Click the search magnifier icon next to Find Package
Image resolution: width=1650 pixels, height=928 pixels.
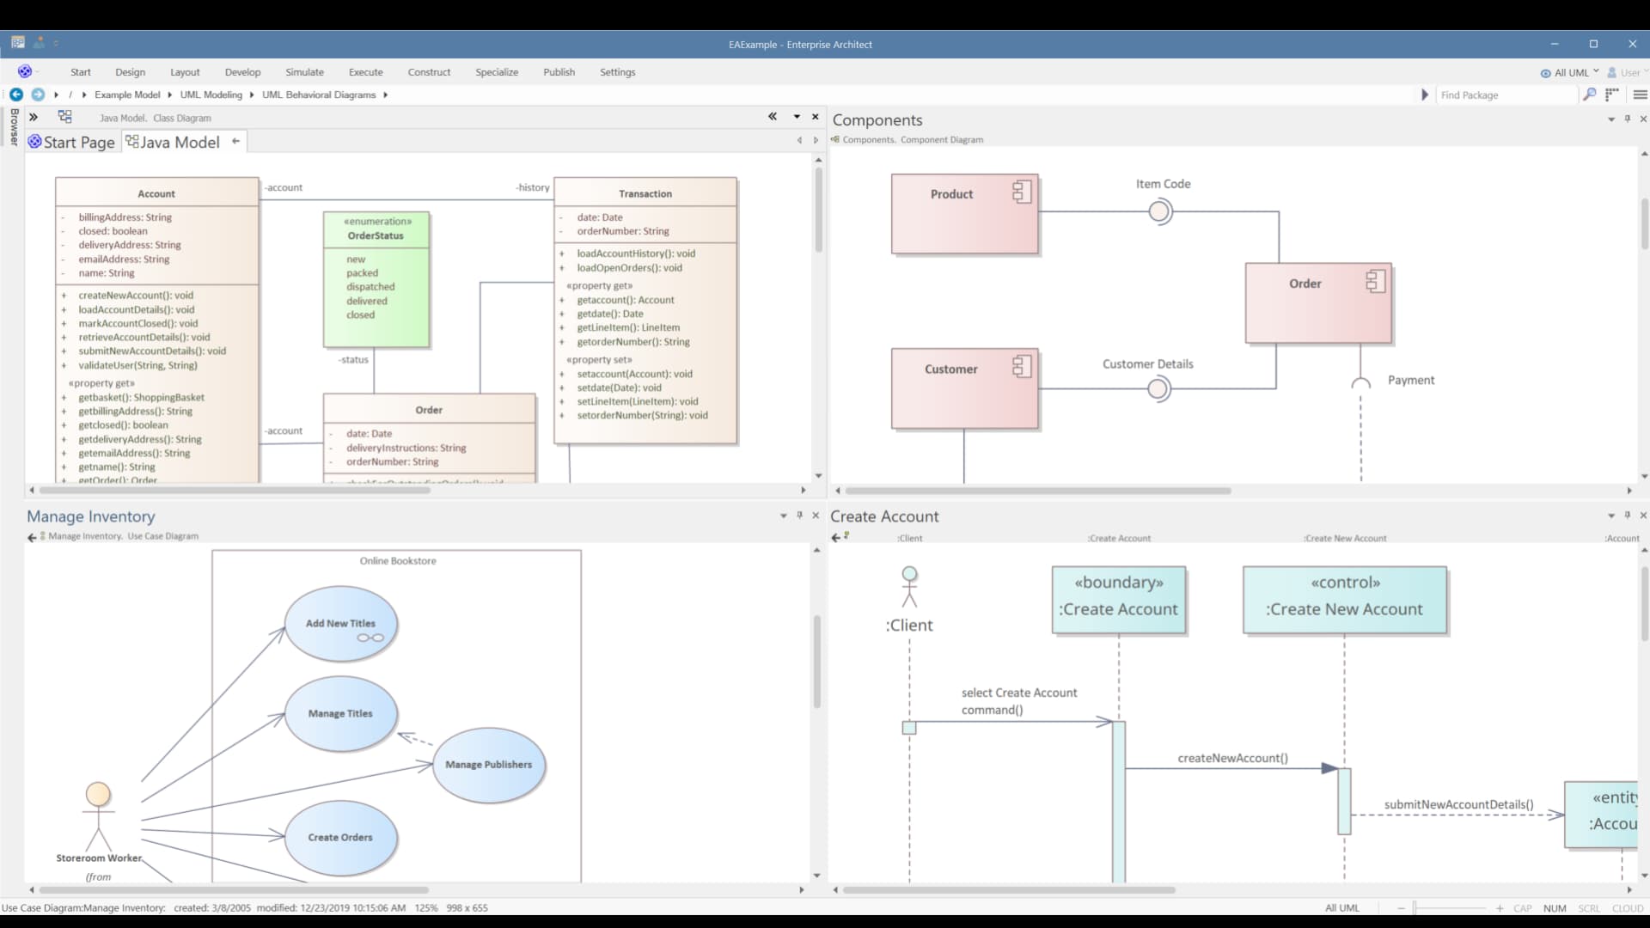[x=1589, y=95]
